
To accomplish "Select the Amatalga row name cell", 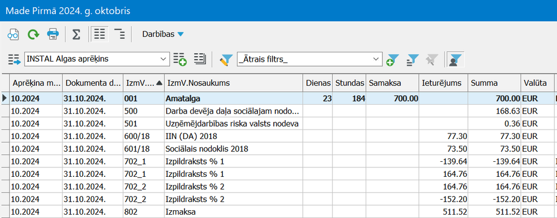I will click(234, 98).
